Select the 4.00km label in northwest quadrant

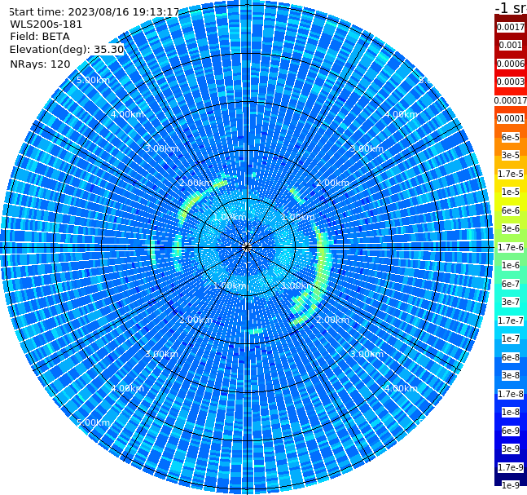click(x=127, y=114)
